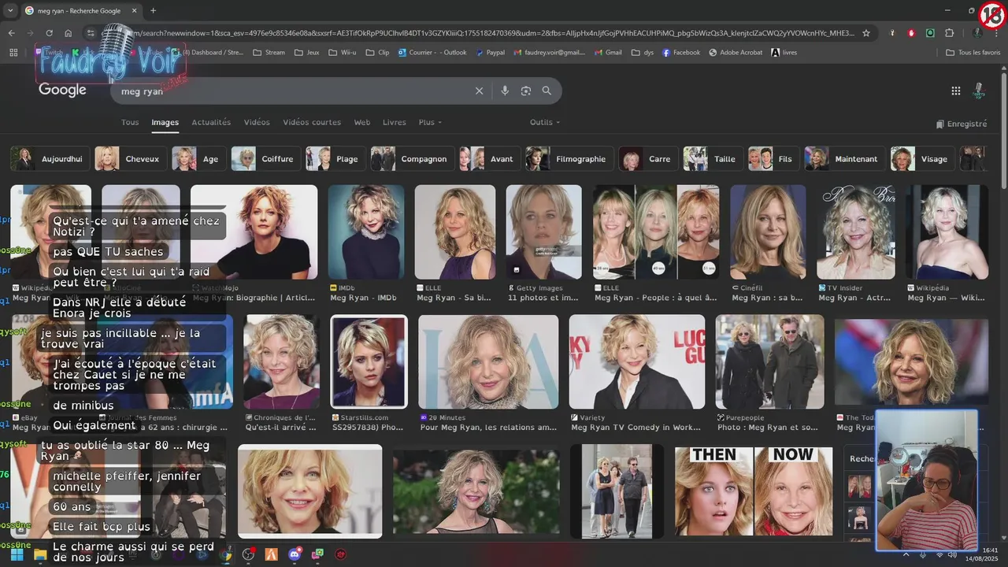Open the extensions puzzle icon
Screen dimensions: 1008x567
point(949,33)
